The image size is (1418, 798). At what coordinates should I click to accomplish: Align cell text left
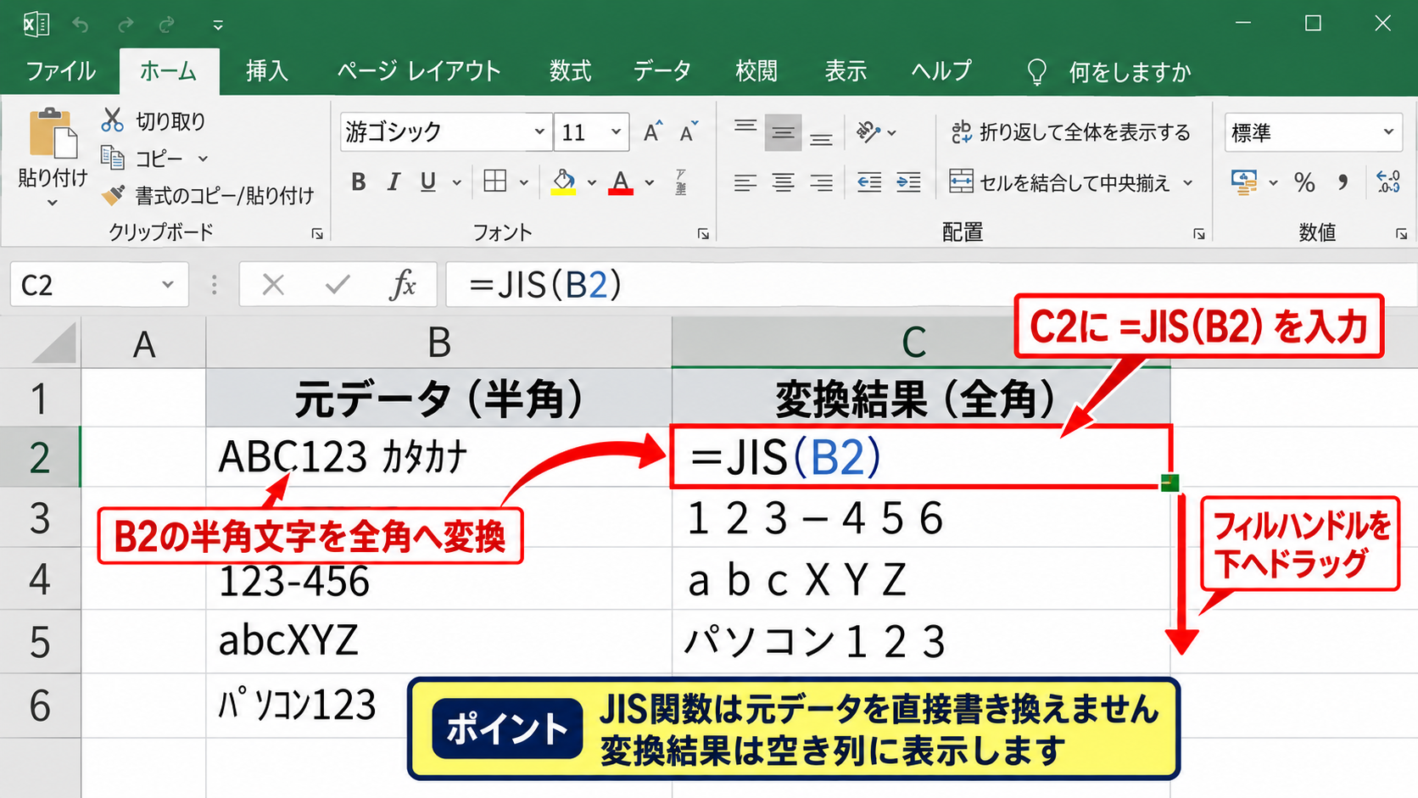745,182
